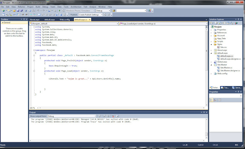The image size is (245, 149).
Task: Sort properties alphabetically in Properties panel
Action: 215,100
